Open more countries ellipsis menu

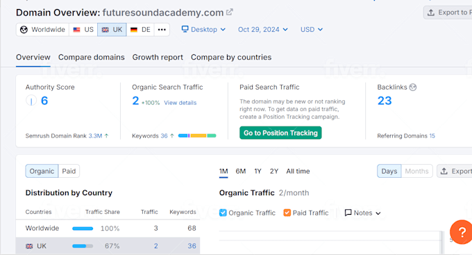pos(162,30)
